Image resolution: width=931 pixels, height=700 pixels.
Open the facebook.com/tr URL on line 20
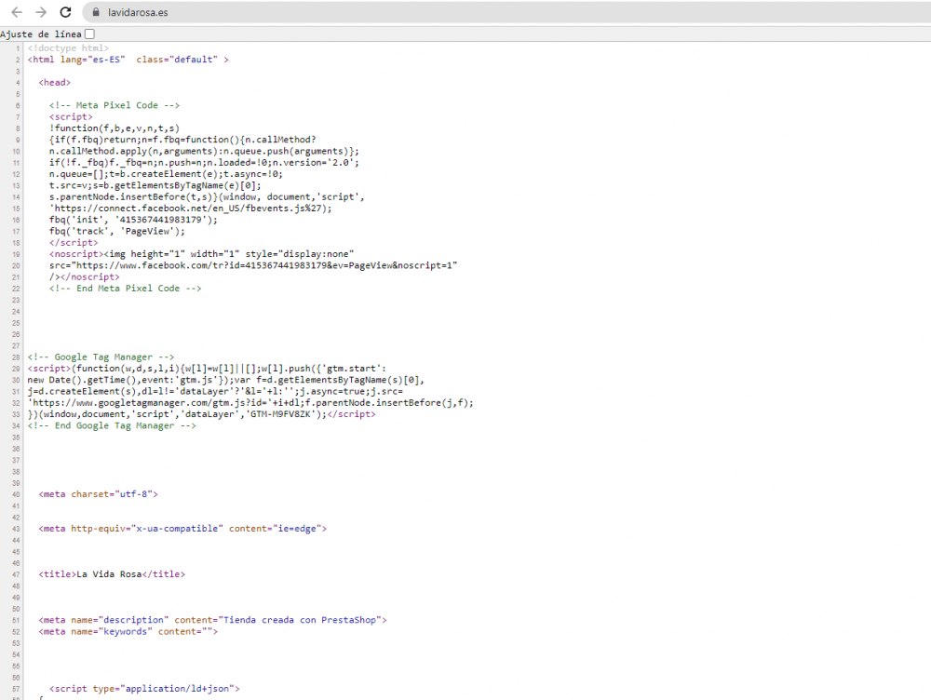tap(266, 265)
